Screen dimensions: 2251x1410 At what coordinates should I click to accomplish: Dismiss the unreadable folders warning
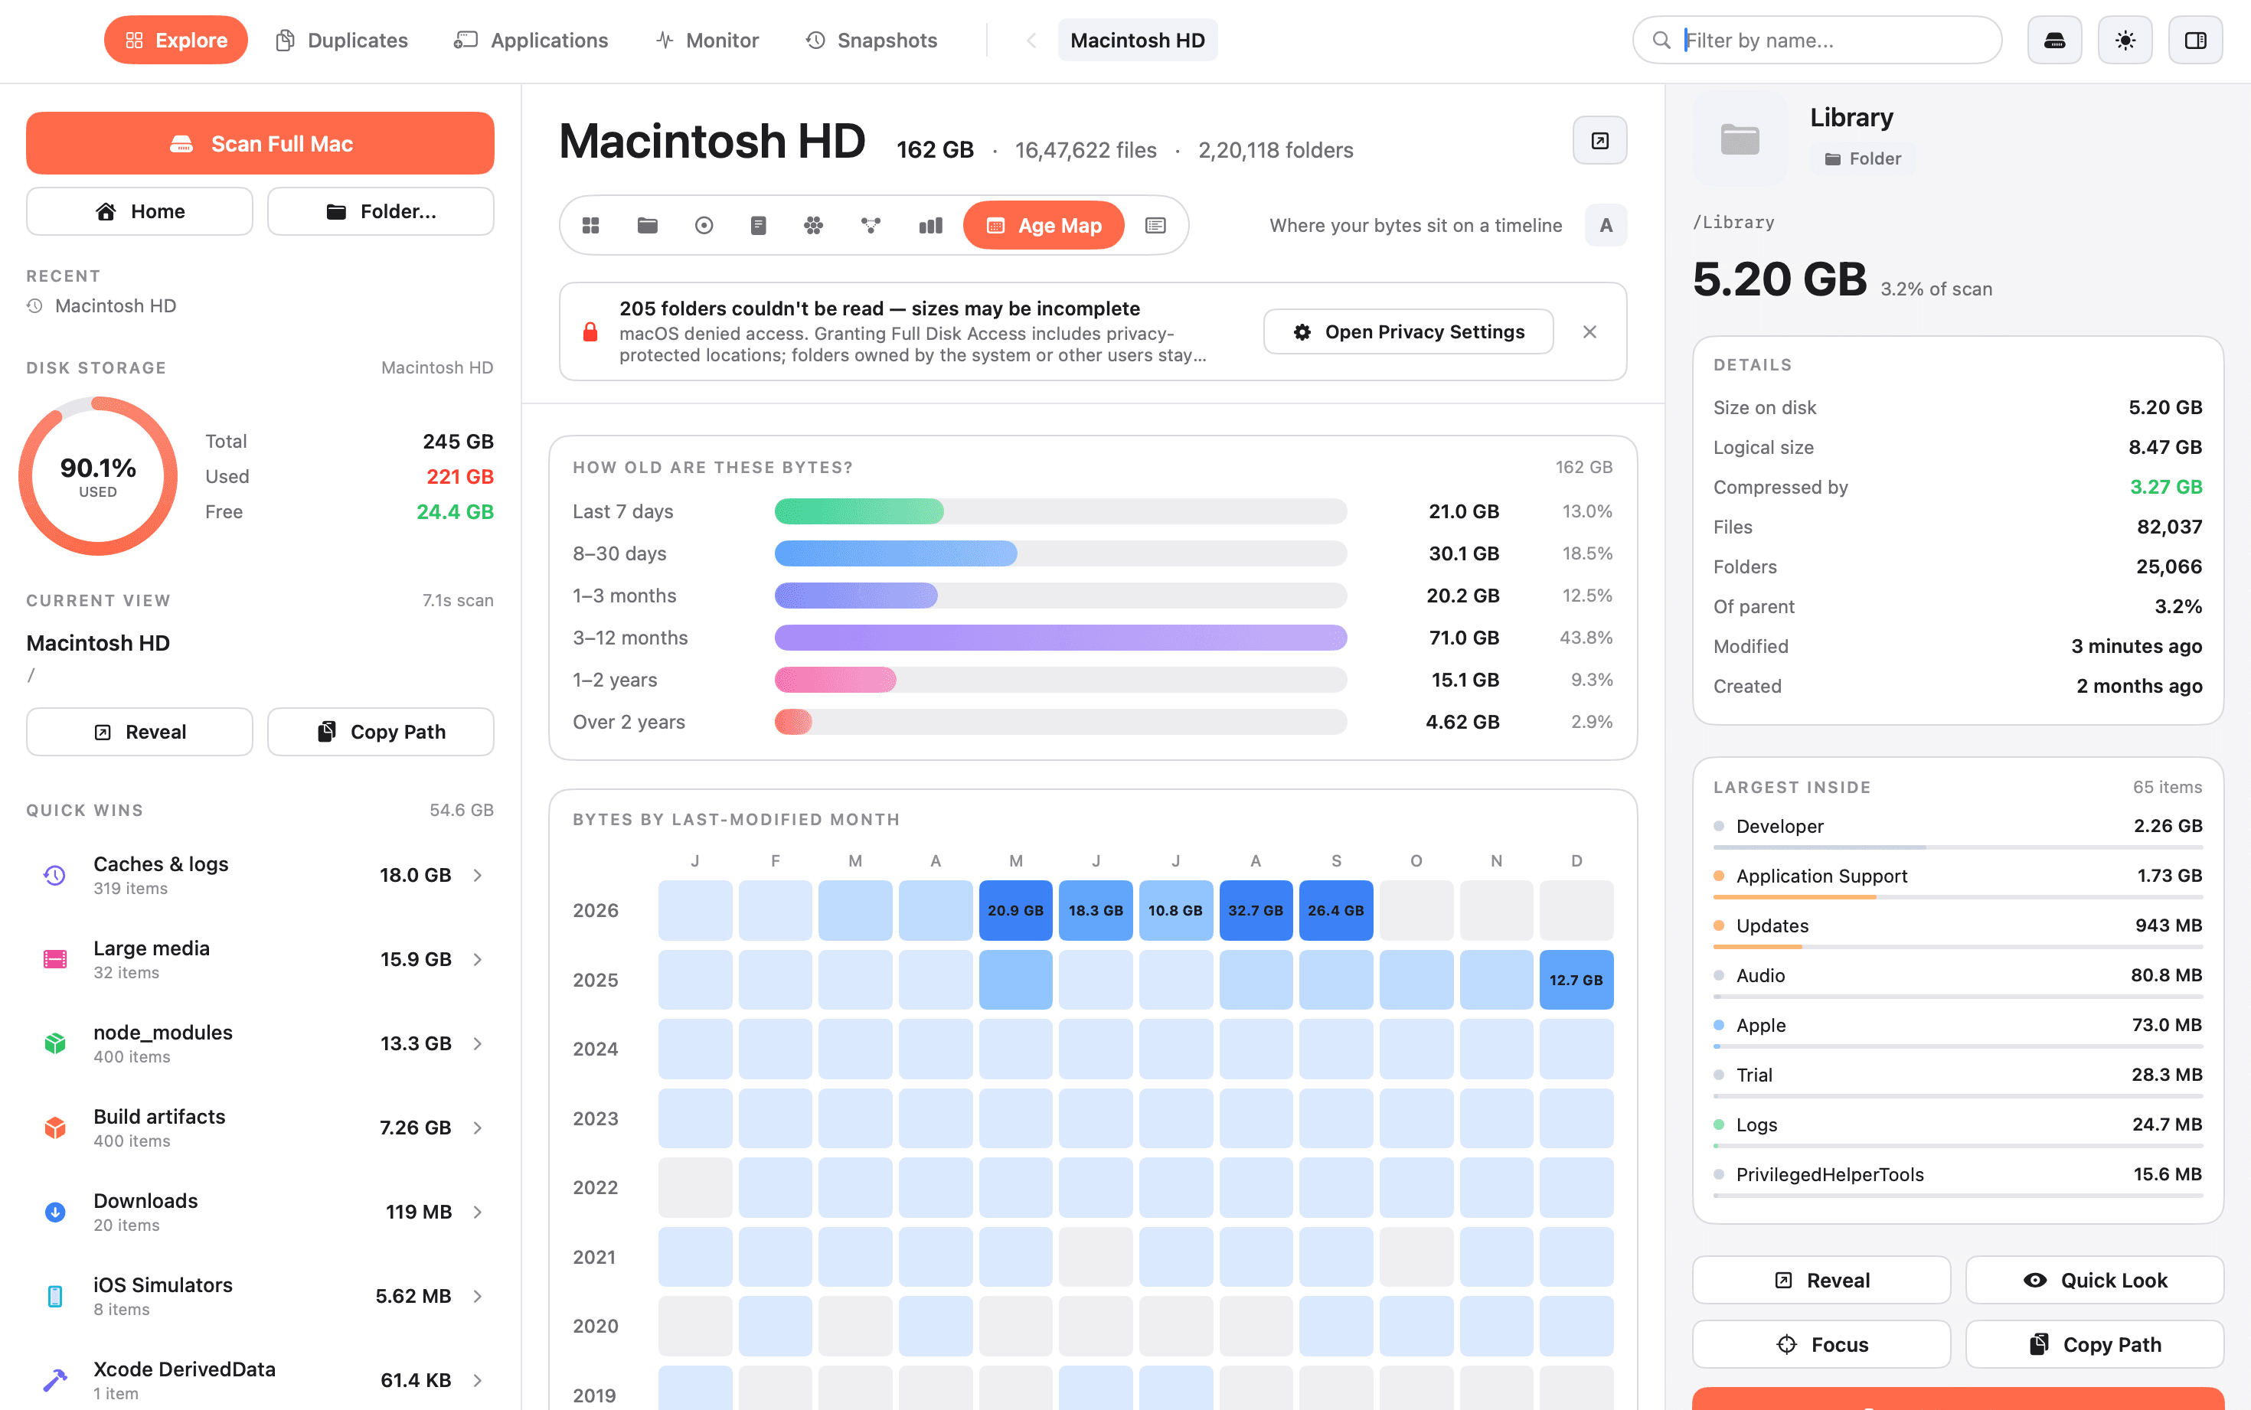(x=1590, y=332)
